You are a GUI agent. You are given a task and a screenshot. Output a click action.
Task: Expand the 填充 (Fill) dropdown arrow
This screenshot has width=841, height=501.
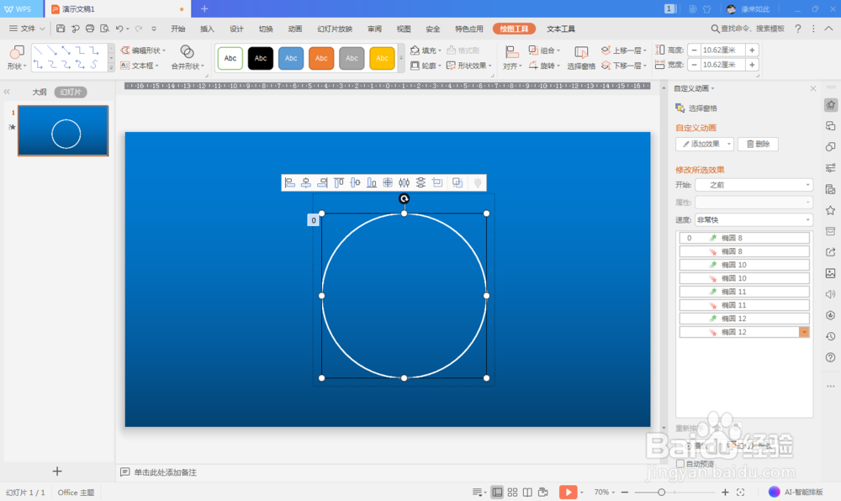point(438,50)
